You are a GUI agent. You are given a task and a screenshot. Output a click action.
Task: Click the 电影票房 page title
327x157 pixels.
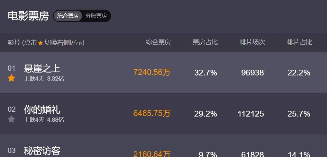28,16
